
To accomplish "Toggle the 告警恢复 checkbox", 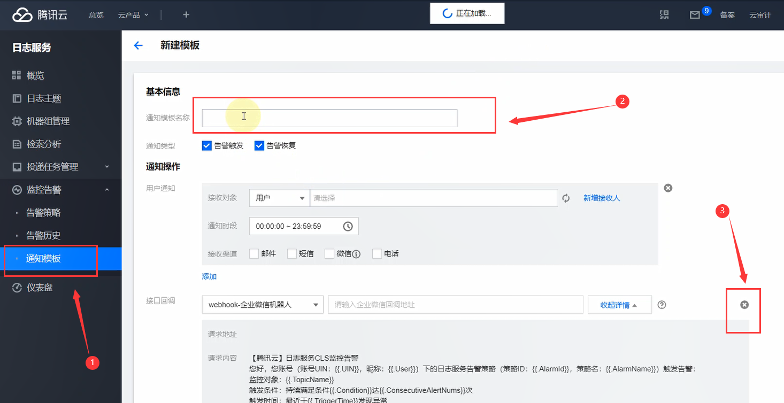I will tap(259, 145).
